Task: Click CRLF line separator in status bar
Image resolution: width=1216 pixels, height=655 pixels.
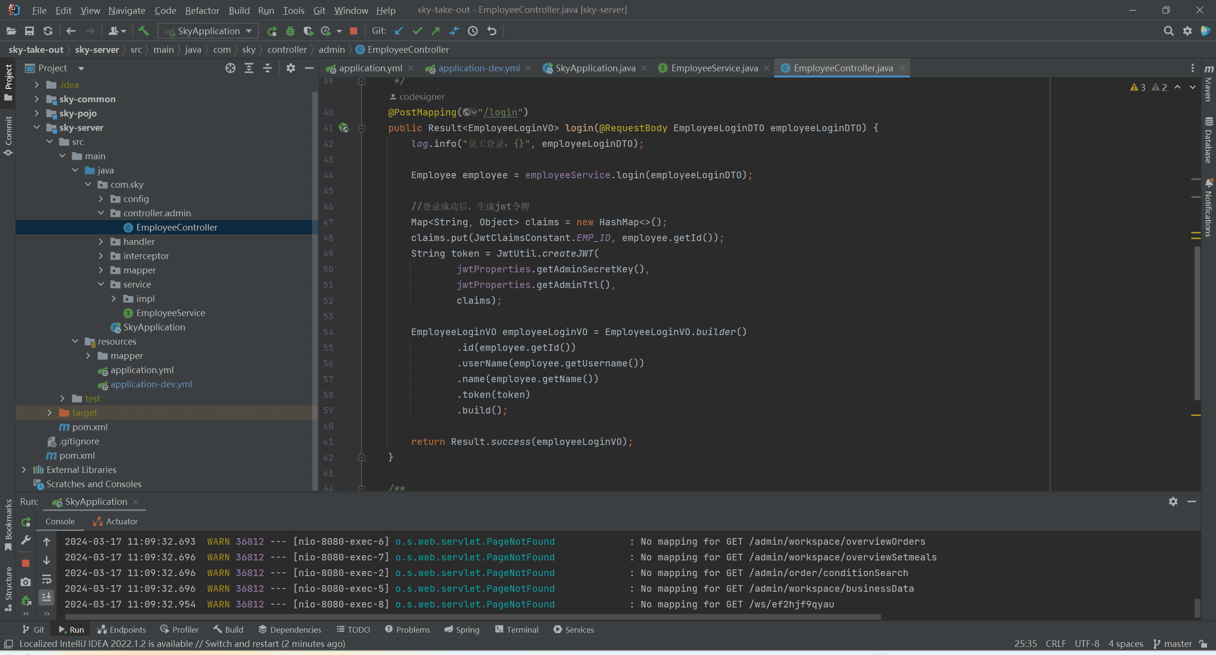Action: [1055, 644]
